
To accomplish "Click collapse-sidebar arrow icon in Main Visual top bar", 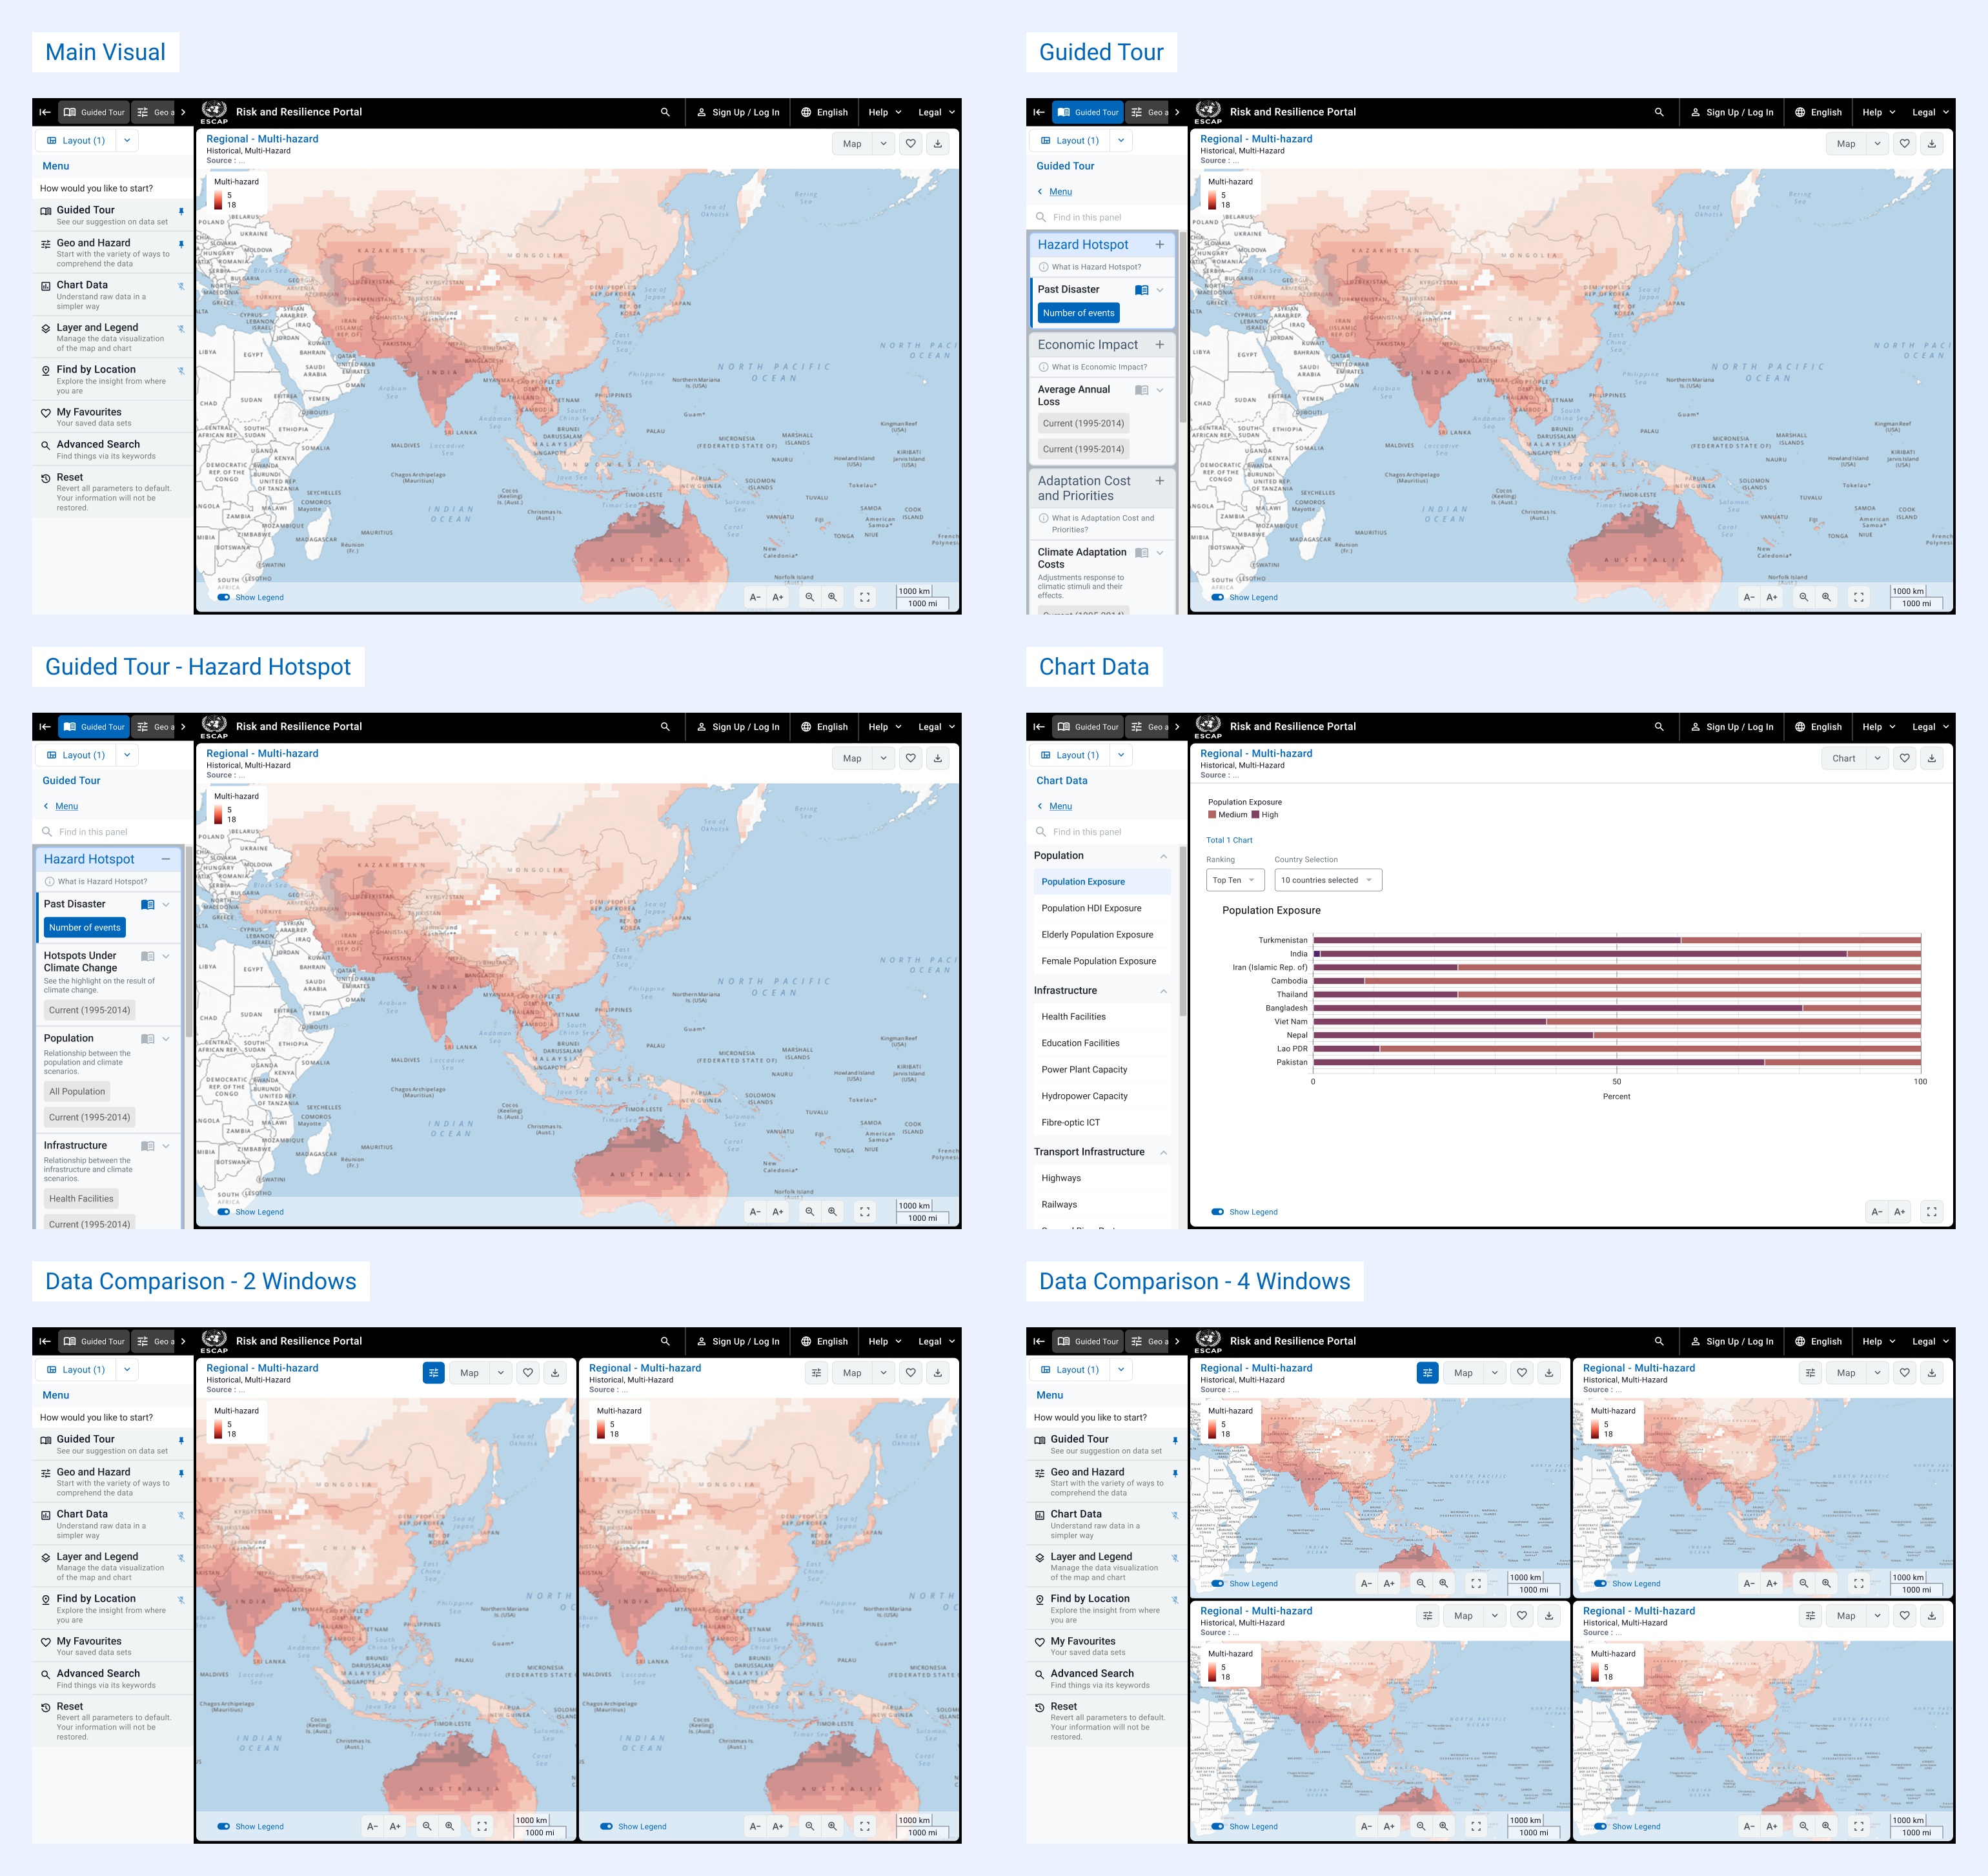I will (45, 112).
